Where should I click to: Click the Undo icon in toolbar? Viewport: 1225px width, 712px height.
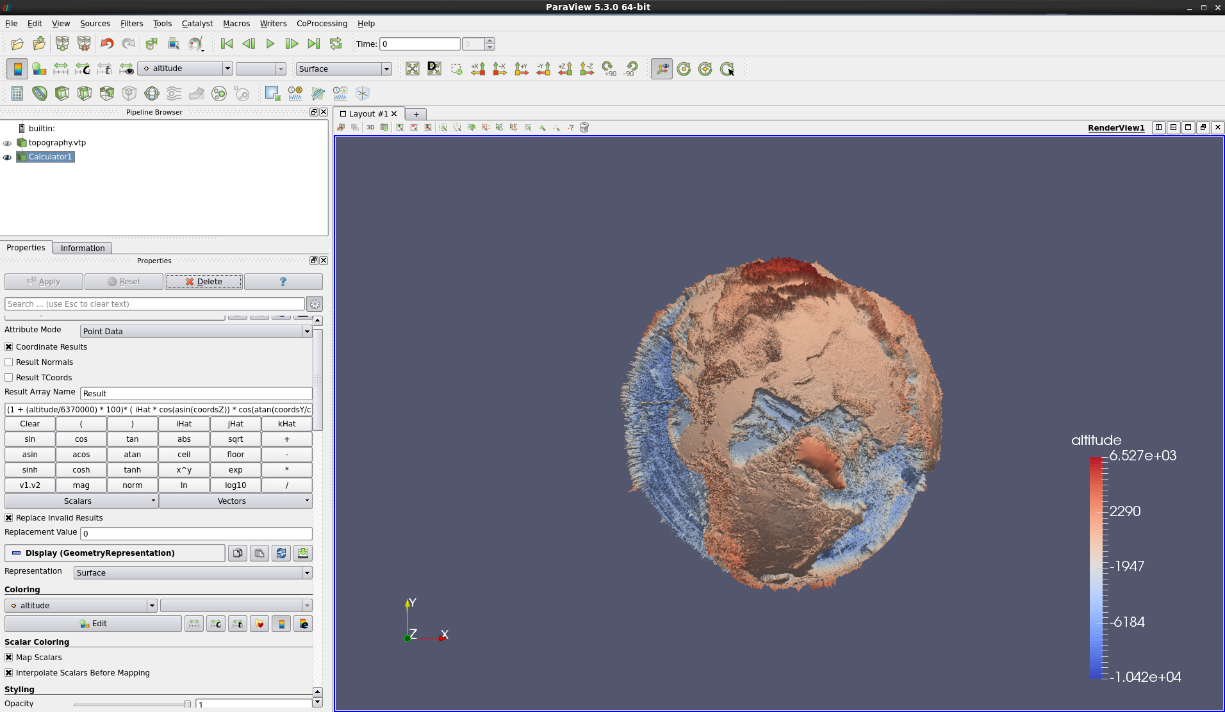click(107, 44)
